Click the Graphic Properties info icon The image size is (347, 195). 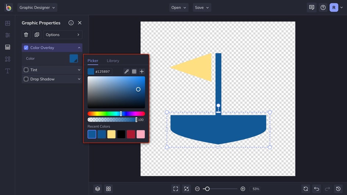click(71, 23)
